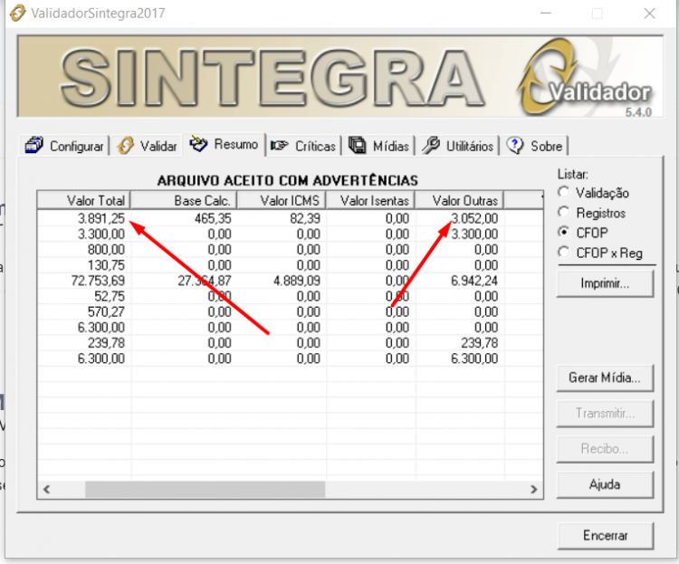
Task: Select the Resumo tab
Action: [x=224, y=144]
